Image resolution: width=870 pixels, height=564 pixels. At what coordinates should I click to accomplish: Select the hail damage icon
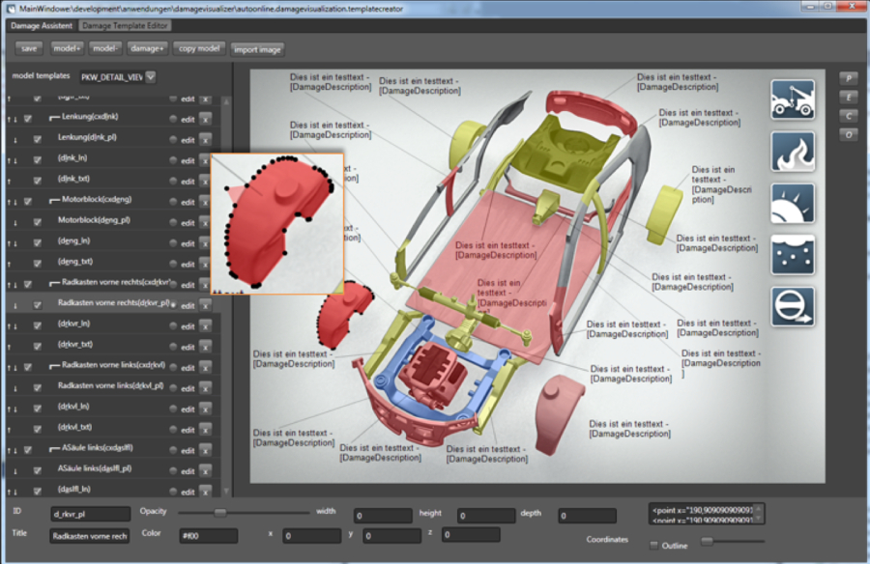pyautogui.click(x=792, y=255)
